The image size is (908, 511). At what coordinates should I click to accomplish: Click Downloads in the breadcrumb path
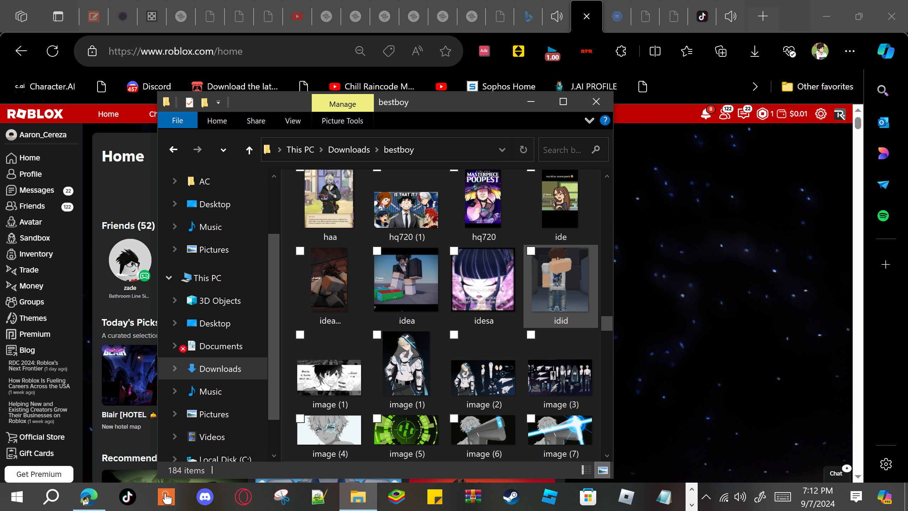[x=349, y=150]
